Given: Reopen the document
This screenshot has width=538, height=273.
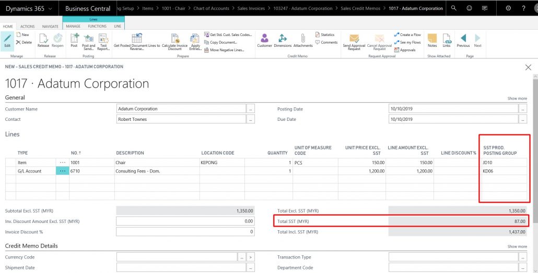Looking at the screenshot, I should [x=57, y=40].
